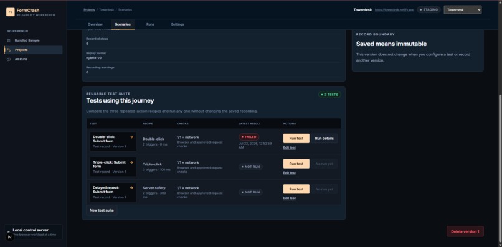Image resolution: width=502 pixels, height=247 pixels.
Task: Click the FAILED status badge
Action: click(249, 137)
